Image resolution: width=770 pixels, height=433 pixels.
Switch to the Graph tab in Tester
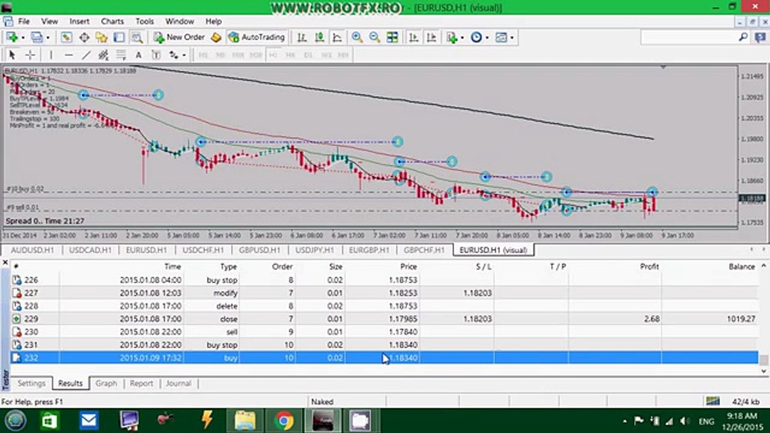point(106,383)
